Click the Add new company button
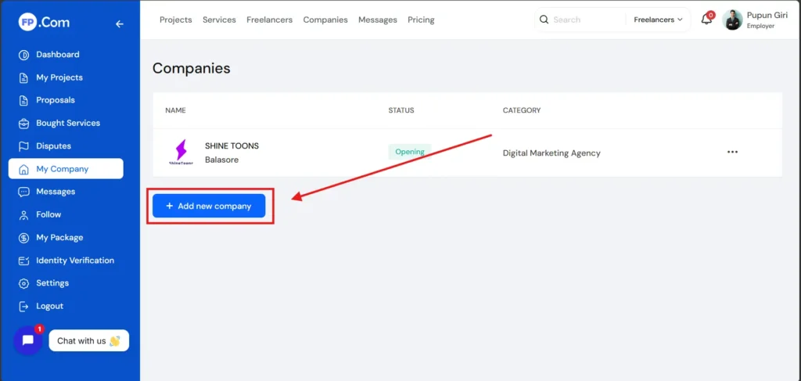 [209, 206]
